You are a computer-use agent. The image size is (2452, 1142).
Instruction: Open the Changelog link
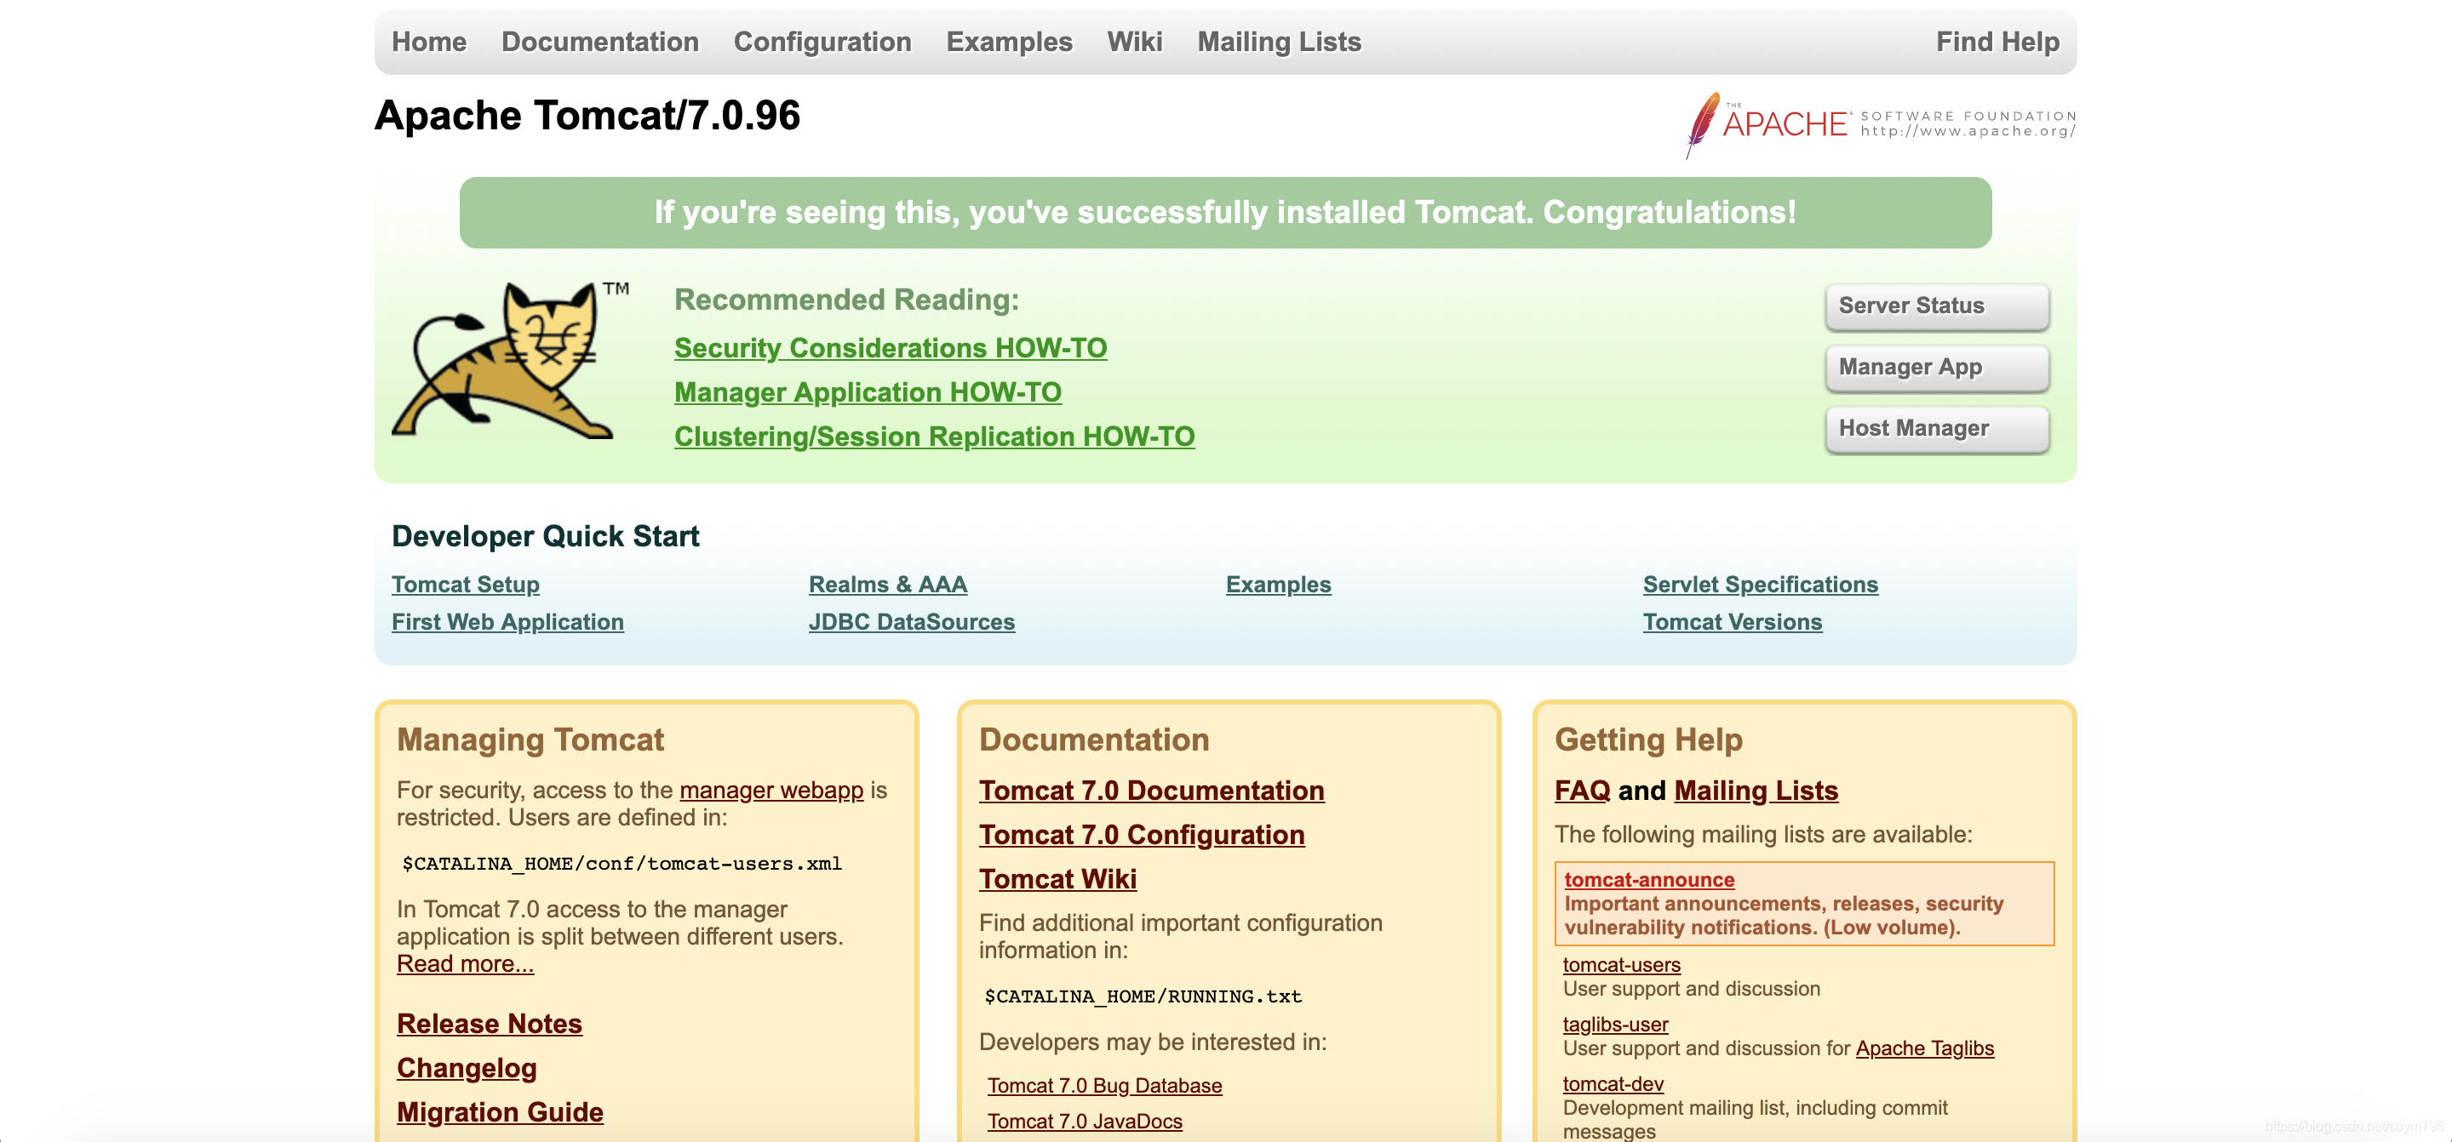(467, 1068)
